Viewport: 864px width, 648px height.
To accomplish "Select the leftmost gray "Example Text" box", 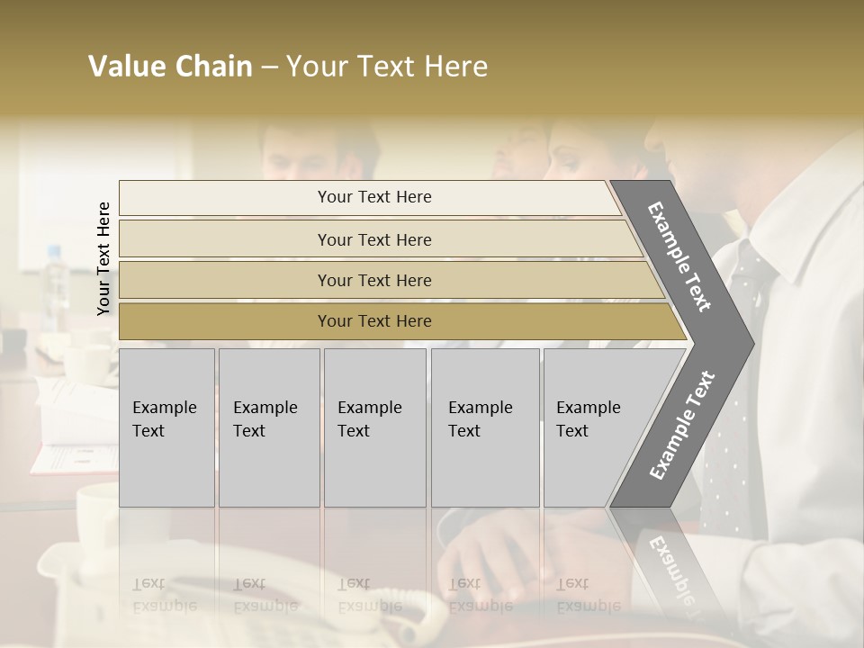I will 166,427.
